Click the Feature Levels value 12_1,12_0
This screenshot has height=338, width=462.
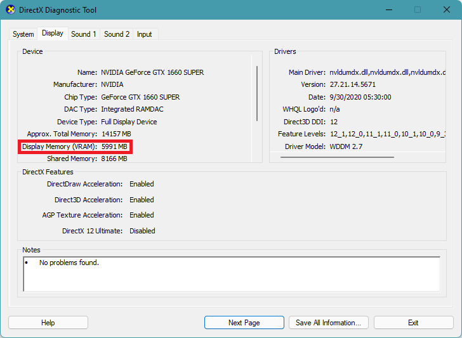click(x=388, y=134)
